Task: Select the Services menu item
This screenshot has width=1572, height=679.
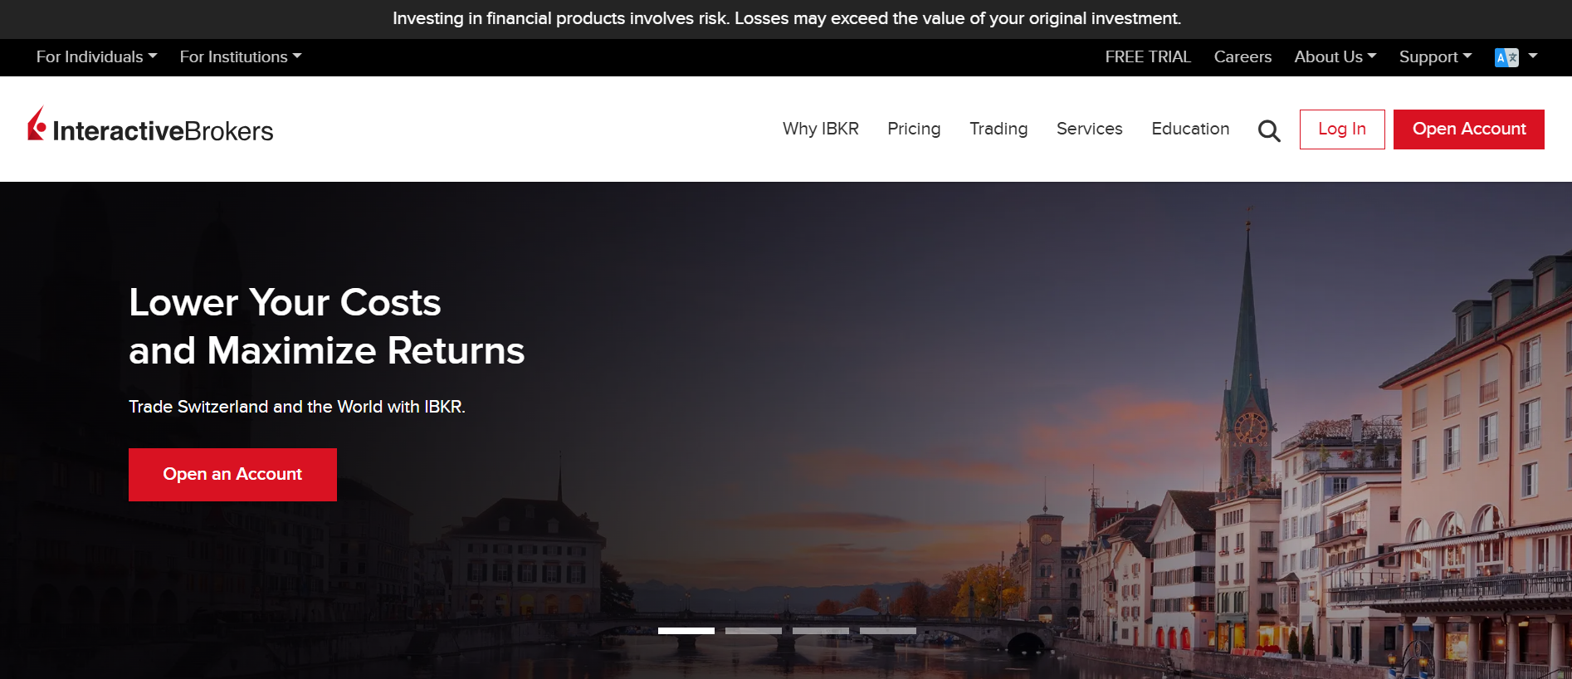Action: click(1089, 129)
